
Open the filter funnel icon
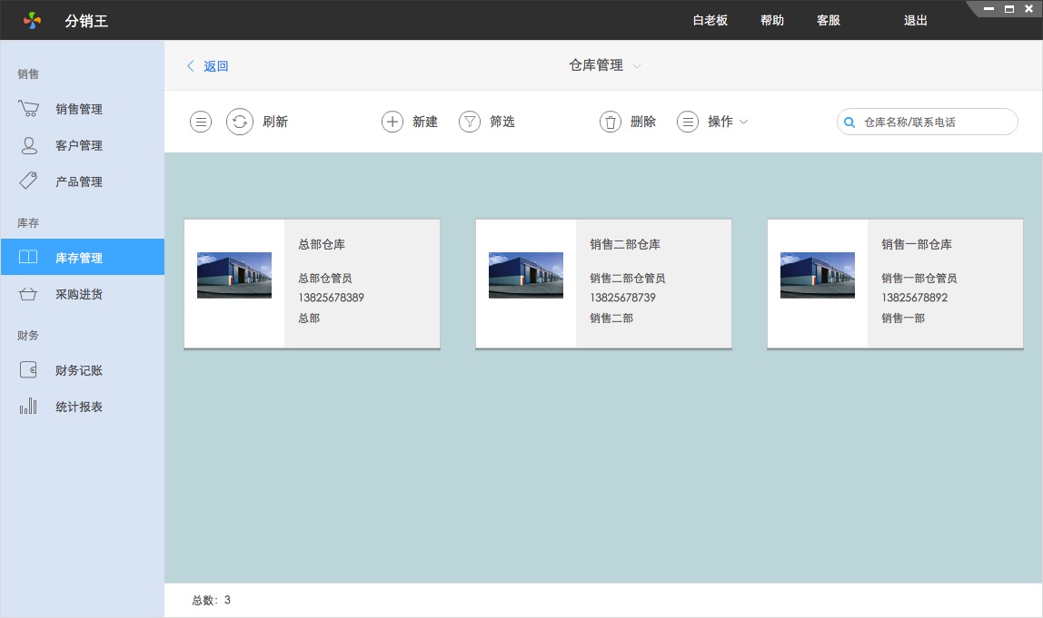coord(469,122)
